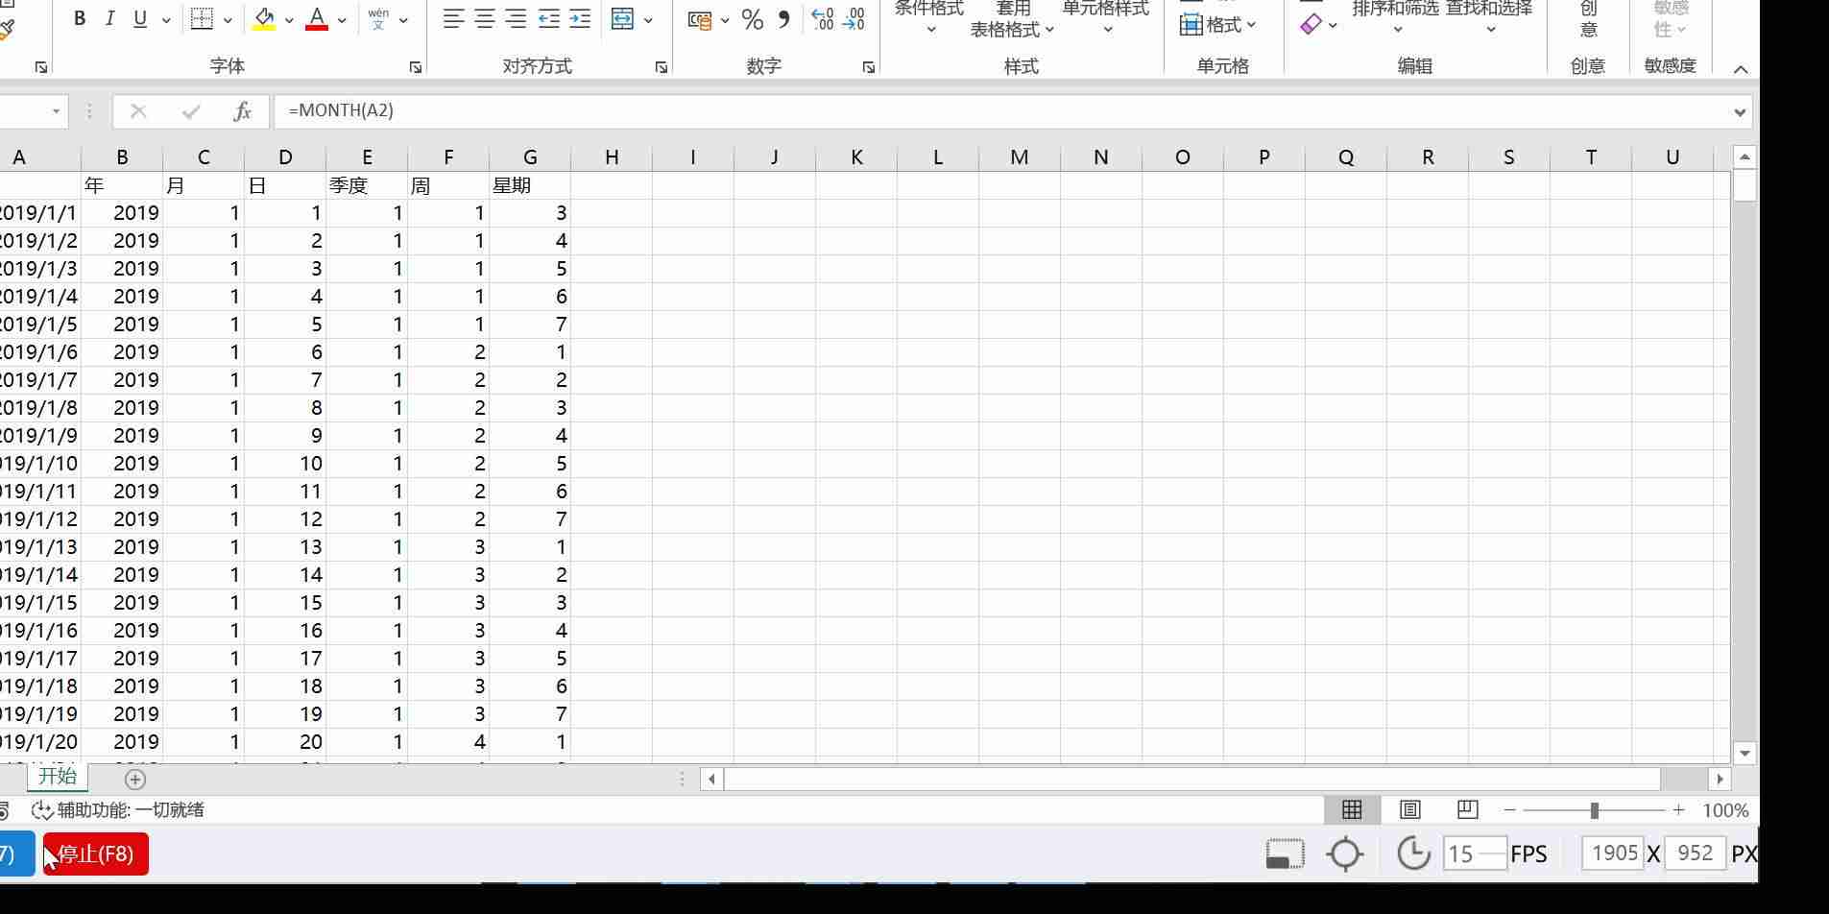The image size is (1829, 914).
Task: Select the 开始 sheet tab
Action: point(58,776)
